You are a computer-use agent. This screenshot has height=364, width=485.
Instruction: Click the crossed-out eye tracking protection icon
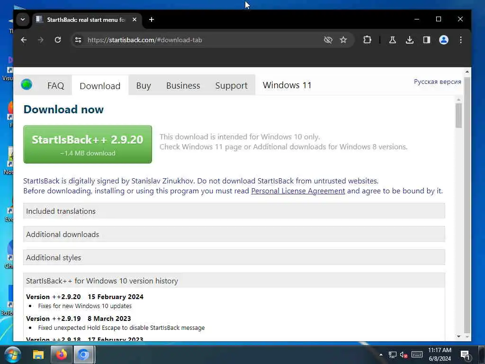point(328,40)
